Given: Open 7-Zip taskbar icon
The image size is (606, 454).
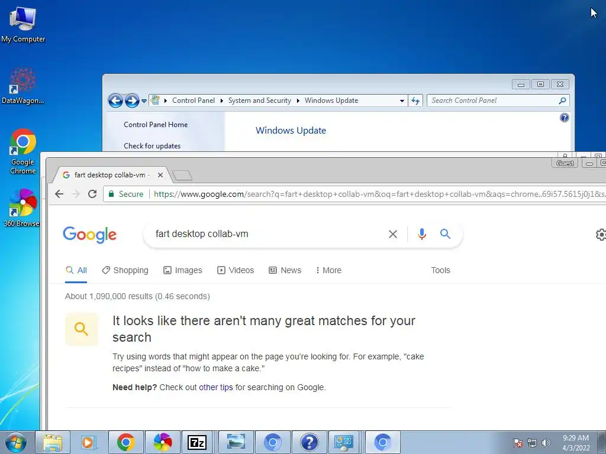Looking at the screenshot, I should (197, 442).
